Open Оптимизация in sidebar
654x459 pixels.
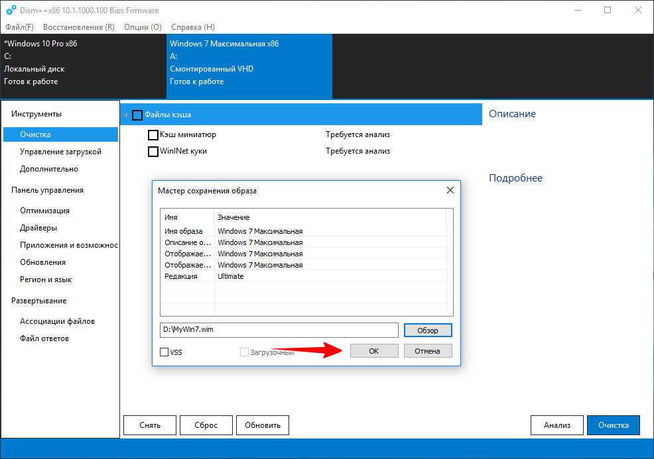click(x=44, y=211)
